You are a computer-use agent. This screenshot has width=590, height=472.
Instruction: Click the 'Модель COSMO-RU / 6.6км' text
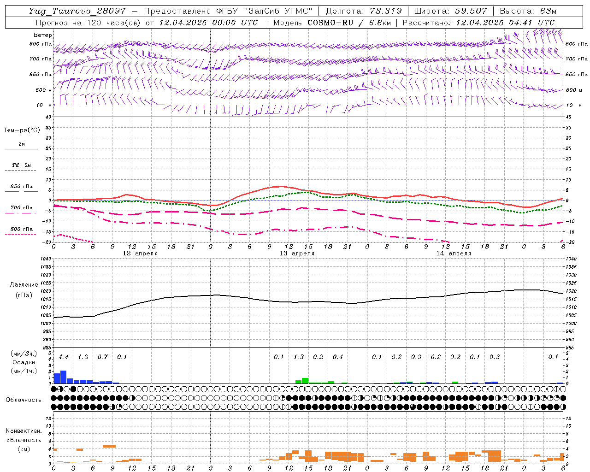tap(331, 22)
